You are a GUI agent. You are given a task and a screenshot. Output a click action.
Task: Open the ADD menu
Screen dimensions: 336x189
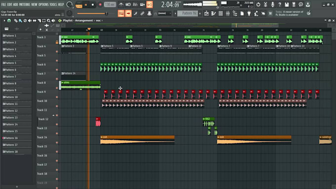[x=15, y=4]
